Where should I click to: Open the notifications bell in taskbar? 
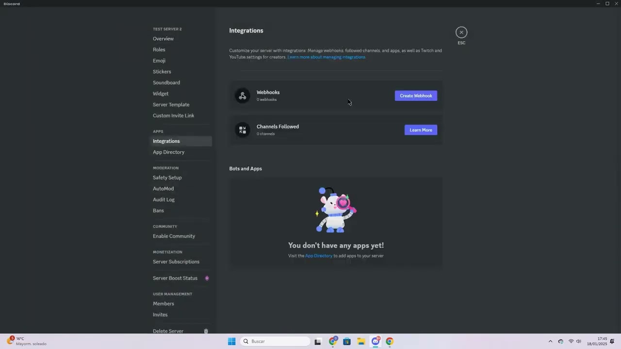(612, 341)
